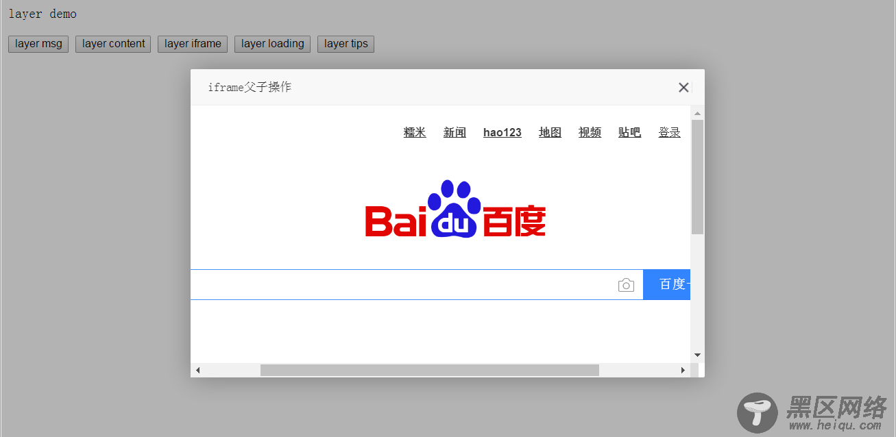
Task: Click the vertical scrollbar up arrow
Action: pos(697,113)
